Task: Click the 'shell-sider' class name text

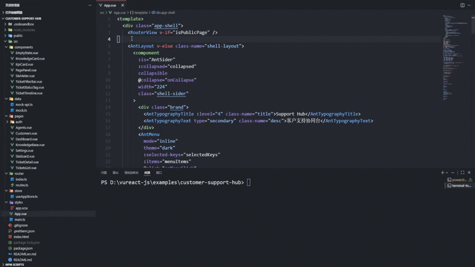Action: point(171,94)
